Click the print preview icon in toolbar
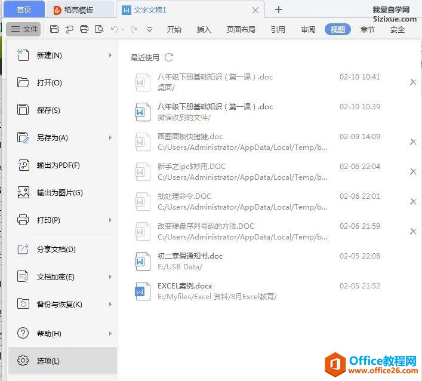Image resolution: width=422 pixels, height=381 pixels. click(99, 29)
